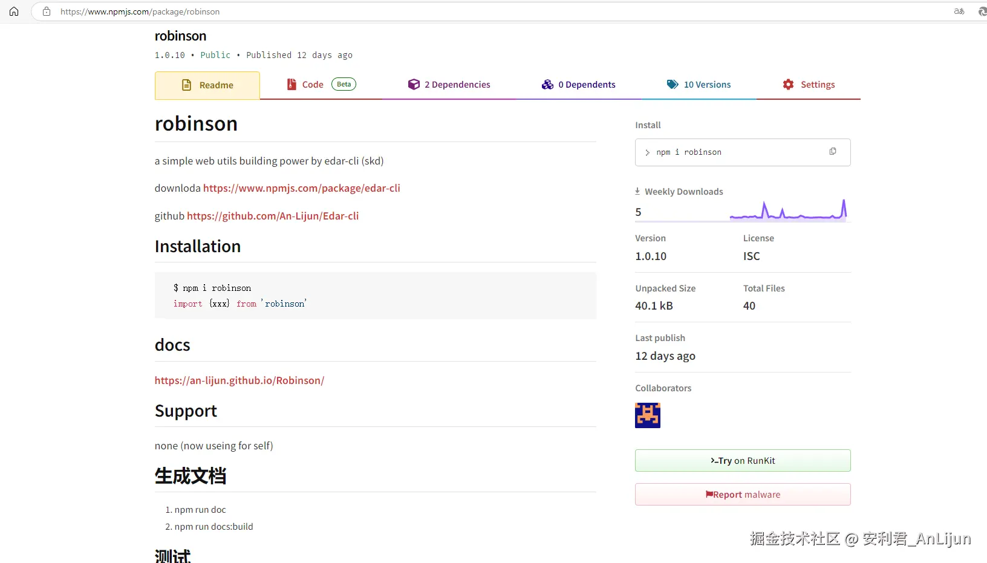Viewport: 987px width, 563px height.
Task: Click the Settings gear icon
Action: pos(788,85)
